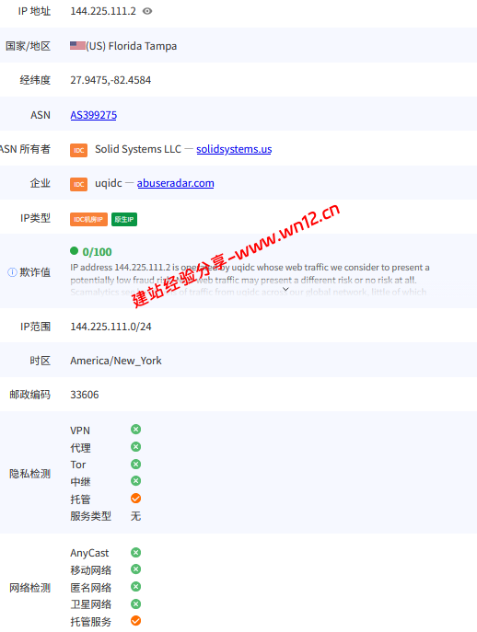The image size is (477, 632).
Task: Click the 时区 label
Action: [41, 361]
